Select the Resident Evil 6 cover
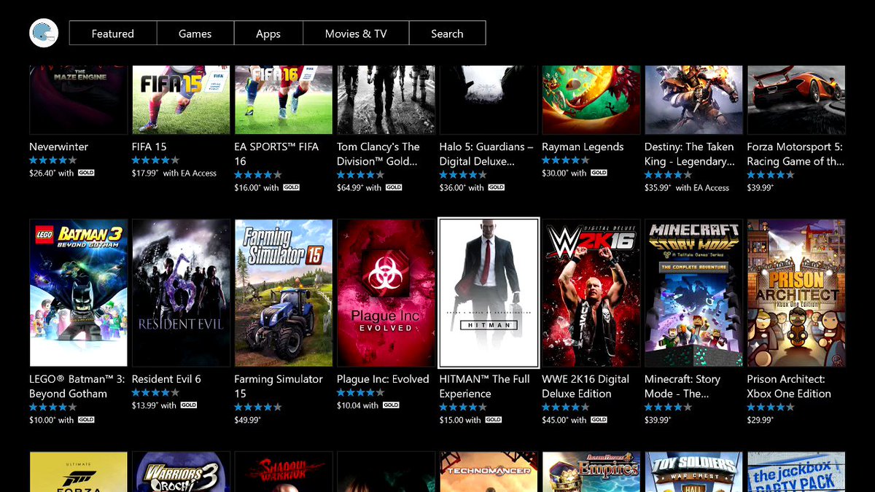Viewport: 875px width, 492px height. (x=181, y=292)
